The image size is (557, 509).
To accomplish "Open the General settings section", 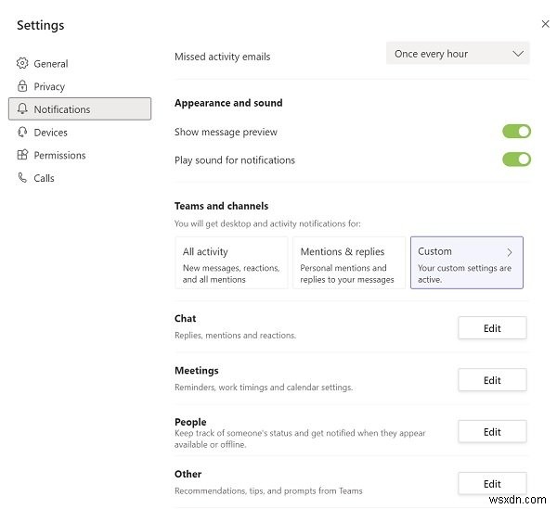I will [80, 63].
